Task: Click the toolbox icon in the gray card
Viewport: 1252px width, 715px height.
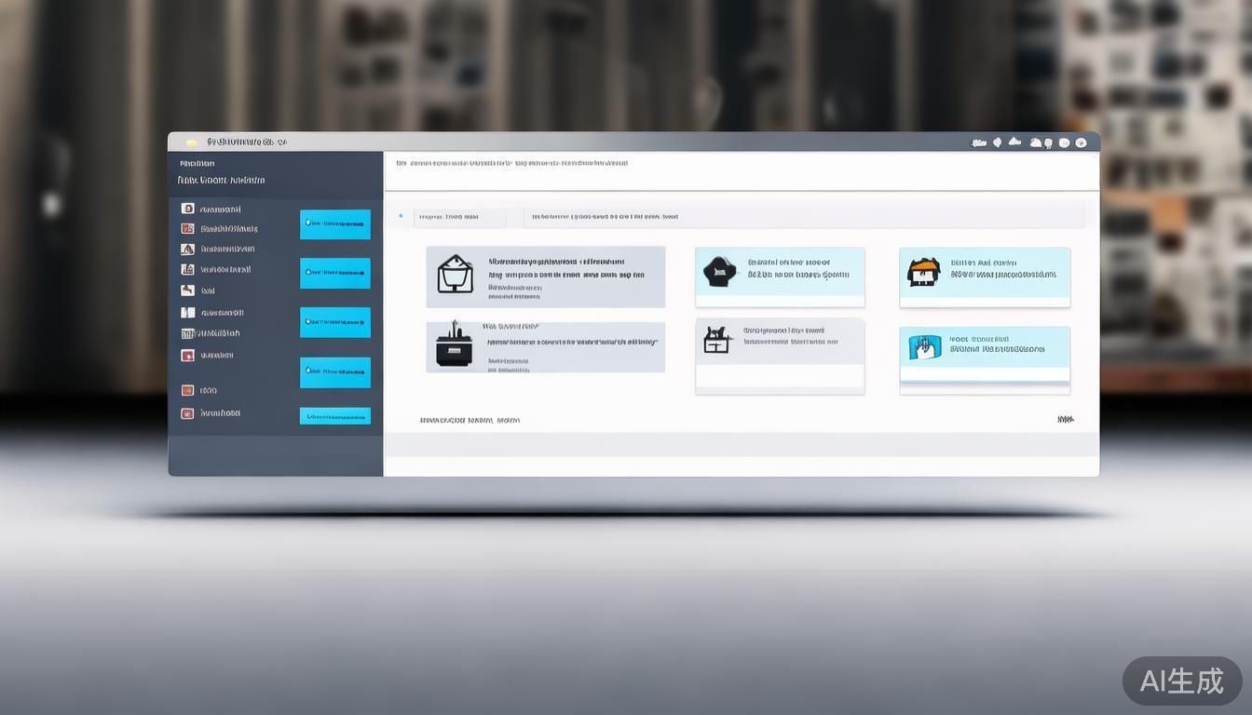Action: pos(716,340)
